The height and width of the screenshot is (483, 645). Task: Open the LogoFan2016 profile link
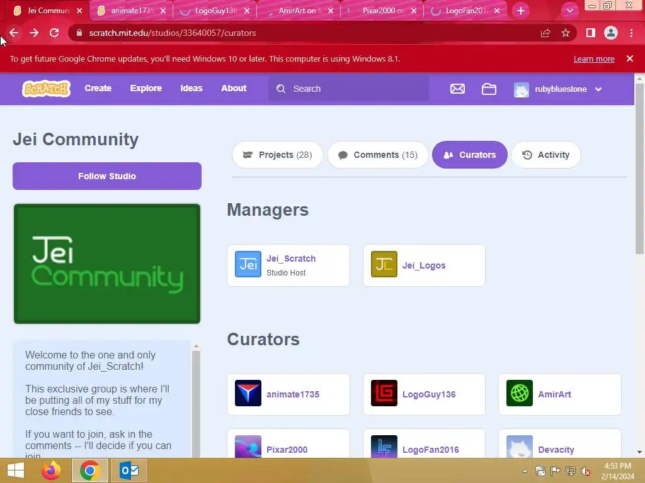[x=430, y=450]
